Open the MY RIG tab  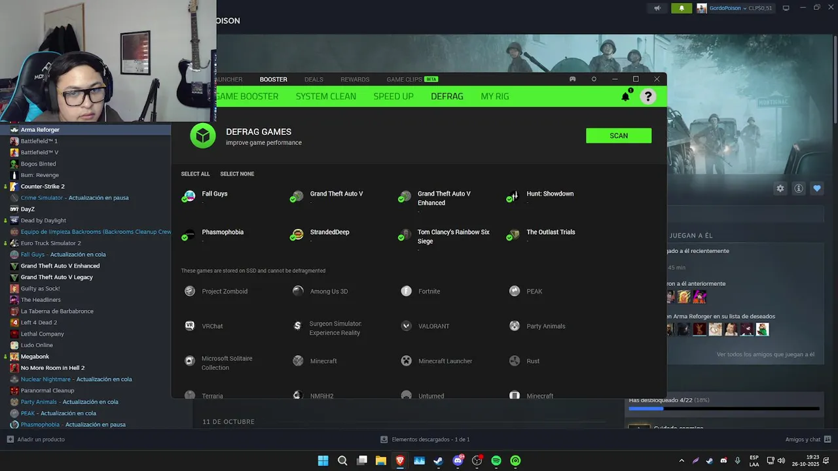coord(495,96)
